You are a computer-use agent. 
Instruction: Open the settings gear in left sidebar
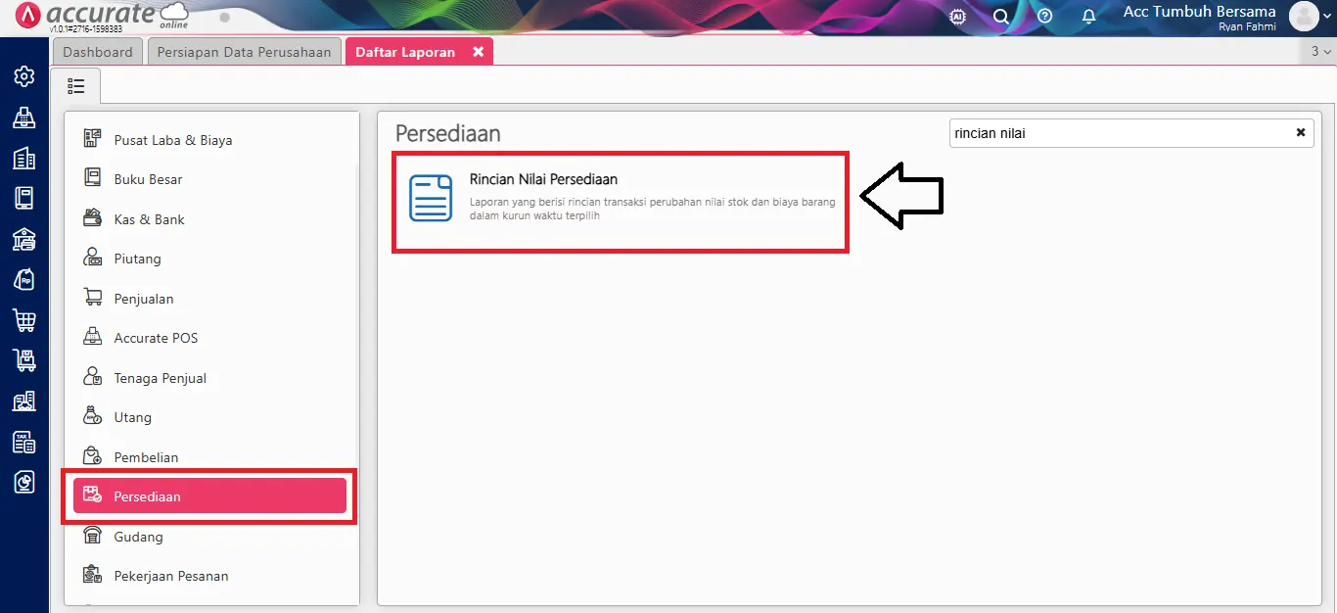click(23, 75)
